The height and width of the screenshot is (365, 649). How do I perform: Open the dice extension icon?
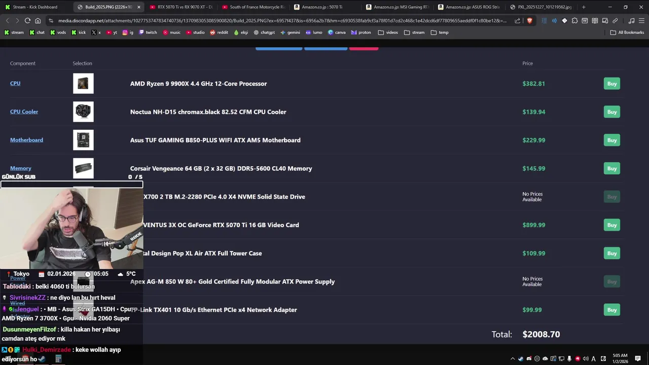click(564, 21)
